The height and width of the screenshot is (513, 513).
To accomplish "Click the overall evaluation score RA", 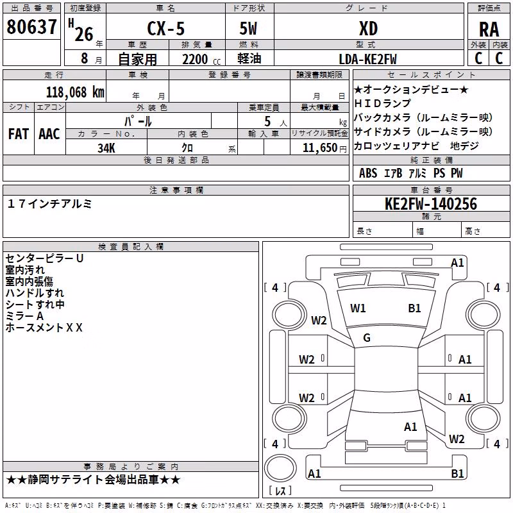I will click(489, 29).
